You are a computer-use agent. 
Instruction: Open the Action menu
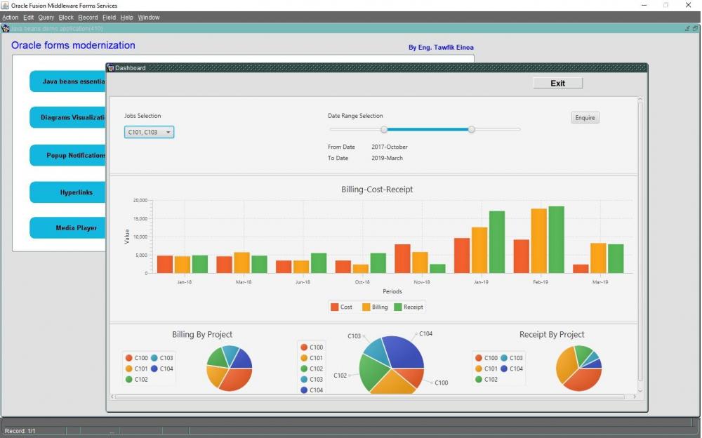coord(11,18)
